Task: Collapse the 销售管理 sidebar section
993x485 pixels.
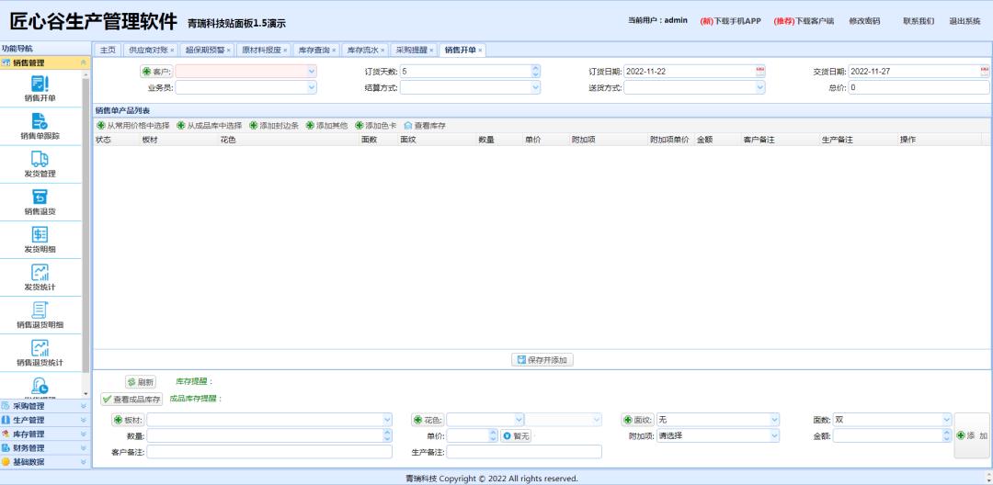Action: pos(84,62)
